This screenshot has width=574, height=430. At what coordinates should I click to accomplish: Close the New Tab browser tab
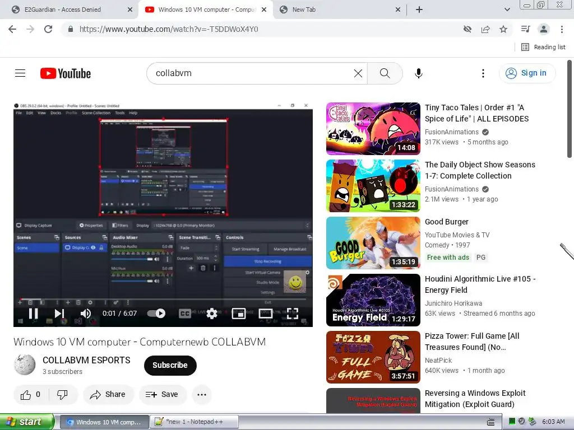[x=398, y=10]
